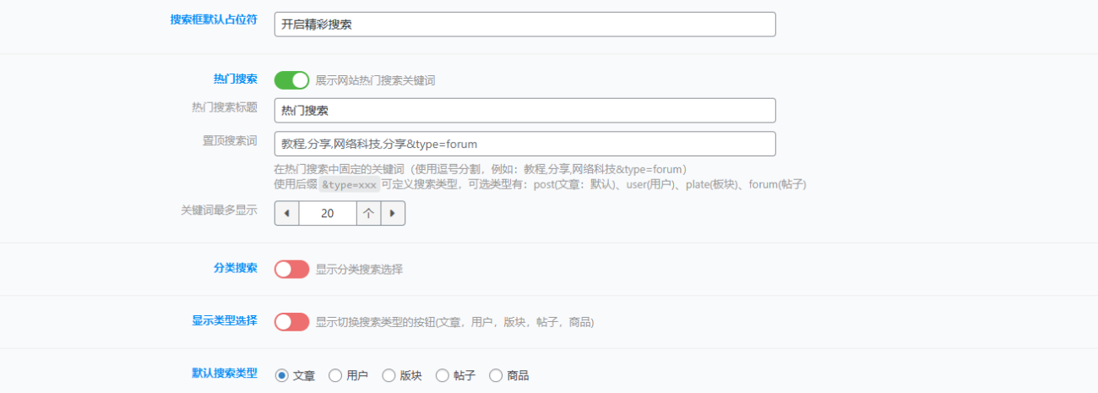Select the 文章 radio button
1098x393 pixels.
(x=282, y=375)
